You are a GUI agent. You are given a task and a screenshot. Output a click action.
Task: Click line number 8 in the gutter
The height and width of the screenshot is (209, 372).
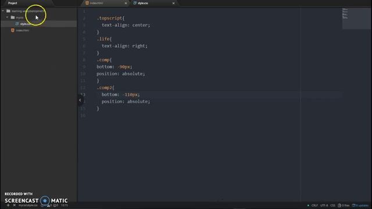point(84,60)
